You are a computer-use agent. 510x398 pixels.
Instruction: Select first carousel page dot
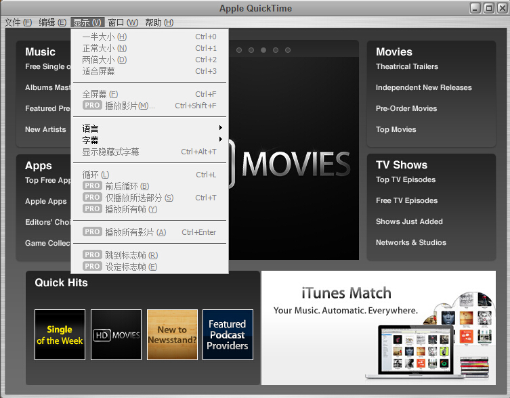click(x=239, y=50)
